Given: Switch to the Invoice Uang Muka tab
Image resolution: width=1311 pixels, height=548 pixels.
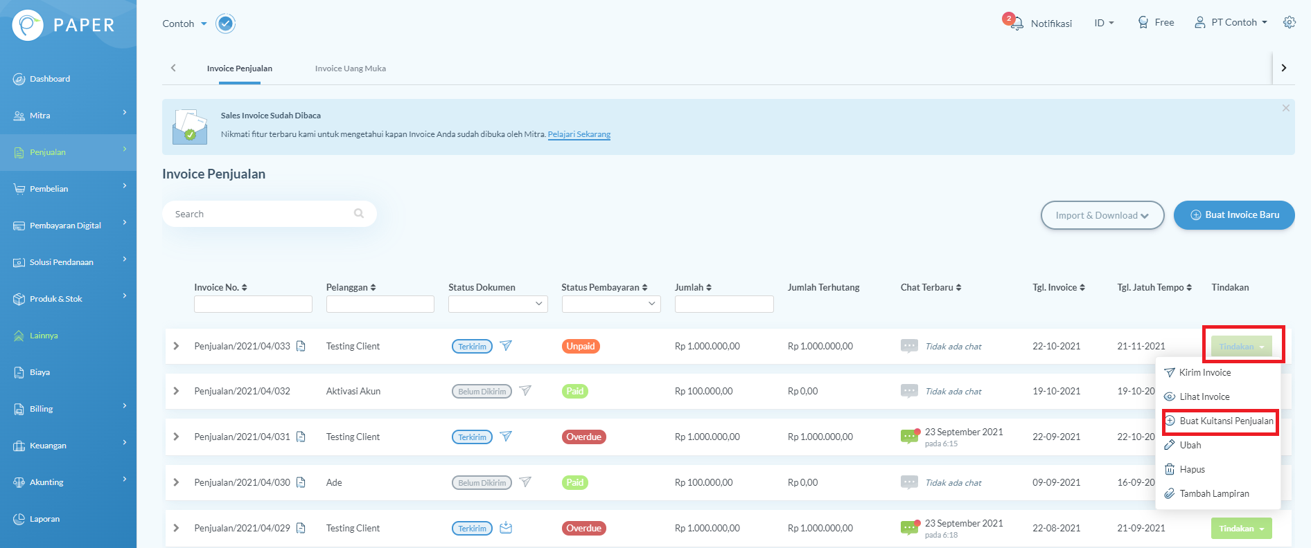Looking at the screenshot, I should click(350, 68).
